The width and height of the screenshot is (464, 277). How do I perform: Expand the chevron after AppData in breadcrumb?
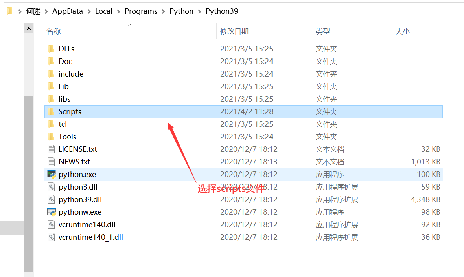89,11
